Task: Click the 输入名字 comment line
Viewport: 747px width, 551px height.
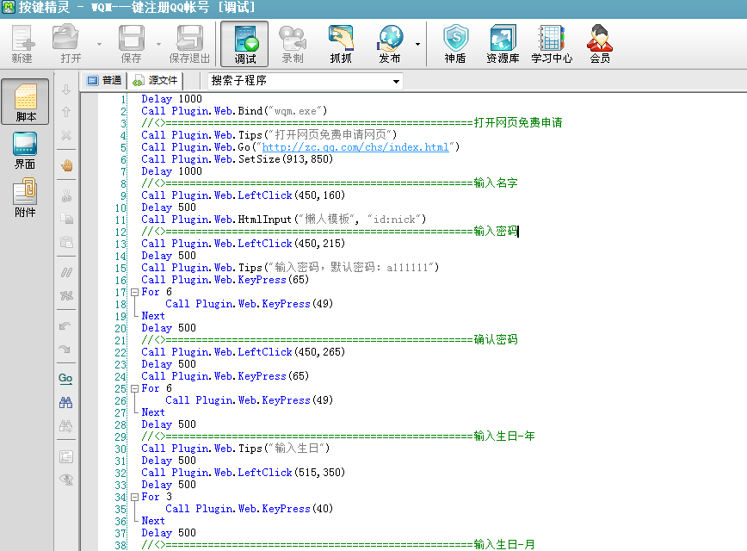Action: click(x=330, y=183)
